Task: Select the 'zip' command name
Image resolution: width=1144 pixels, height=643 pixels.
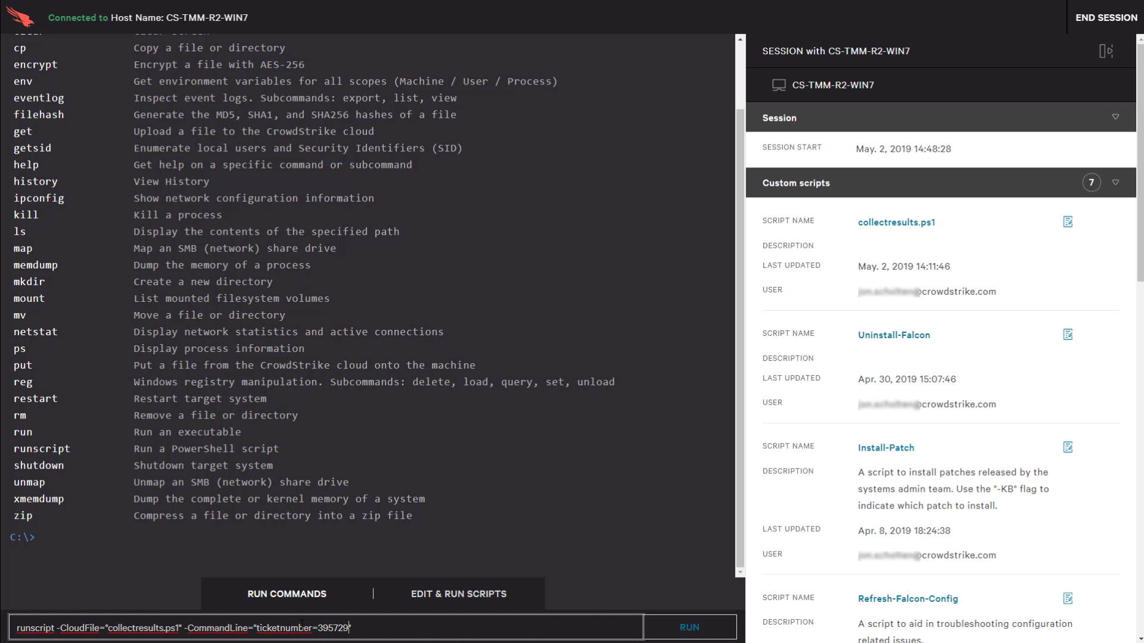Action: click(x=23, y=516)
